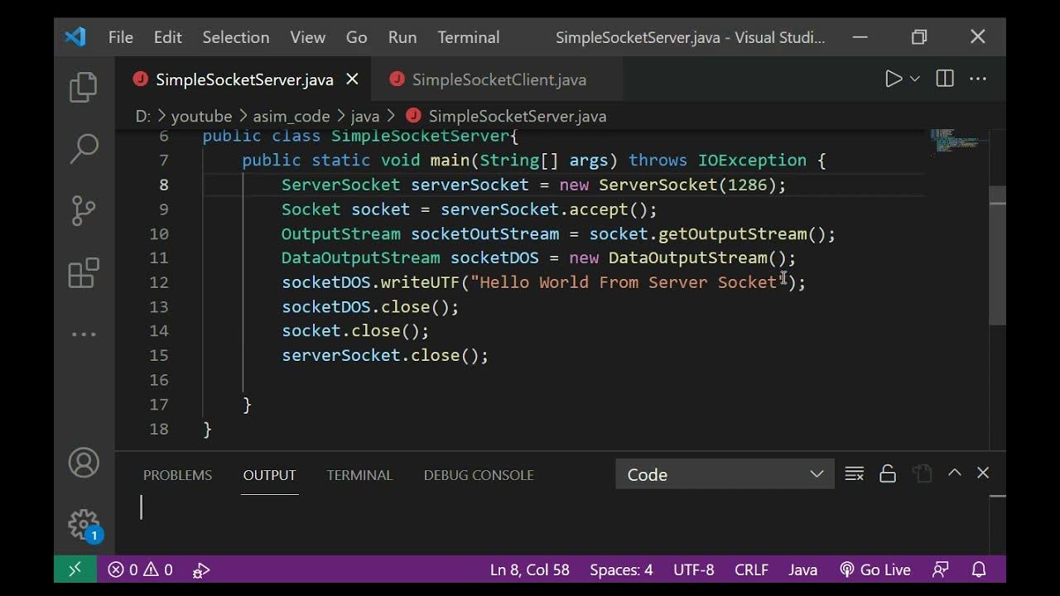Expand the run button dropdown arrow
This screenshot has width=1060, height=596.
tap(915, 79)
